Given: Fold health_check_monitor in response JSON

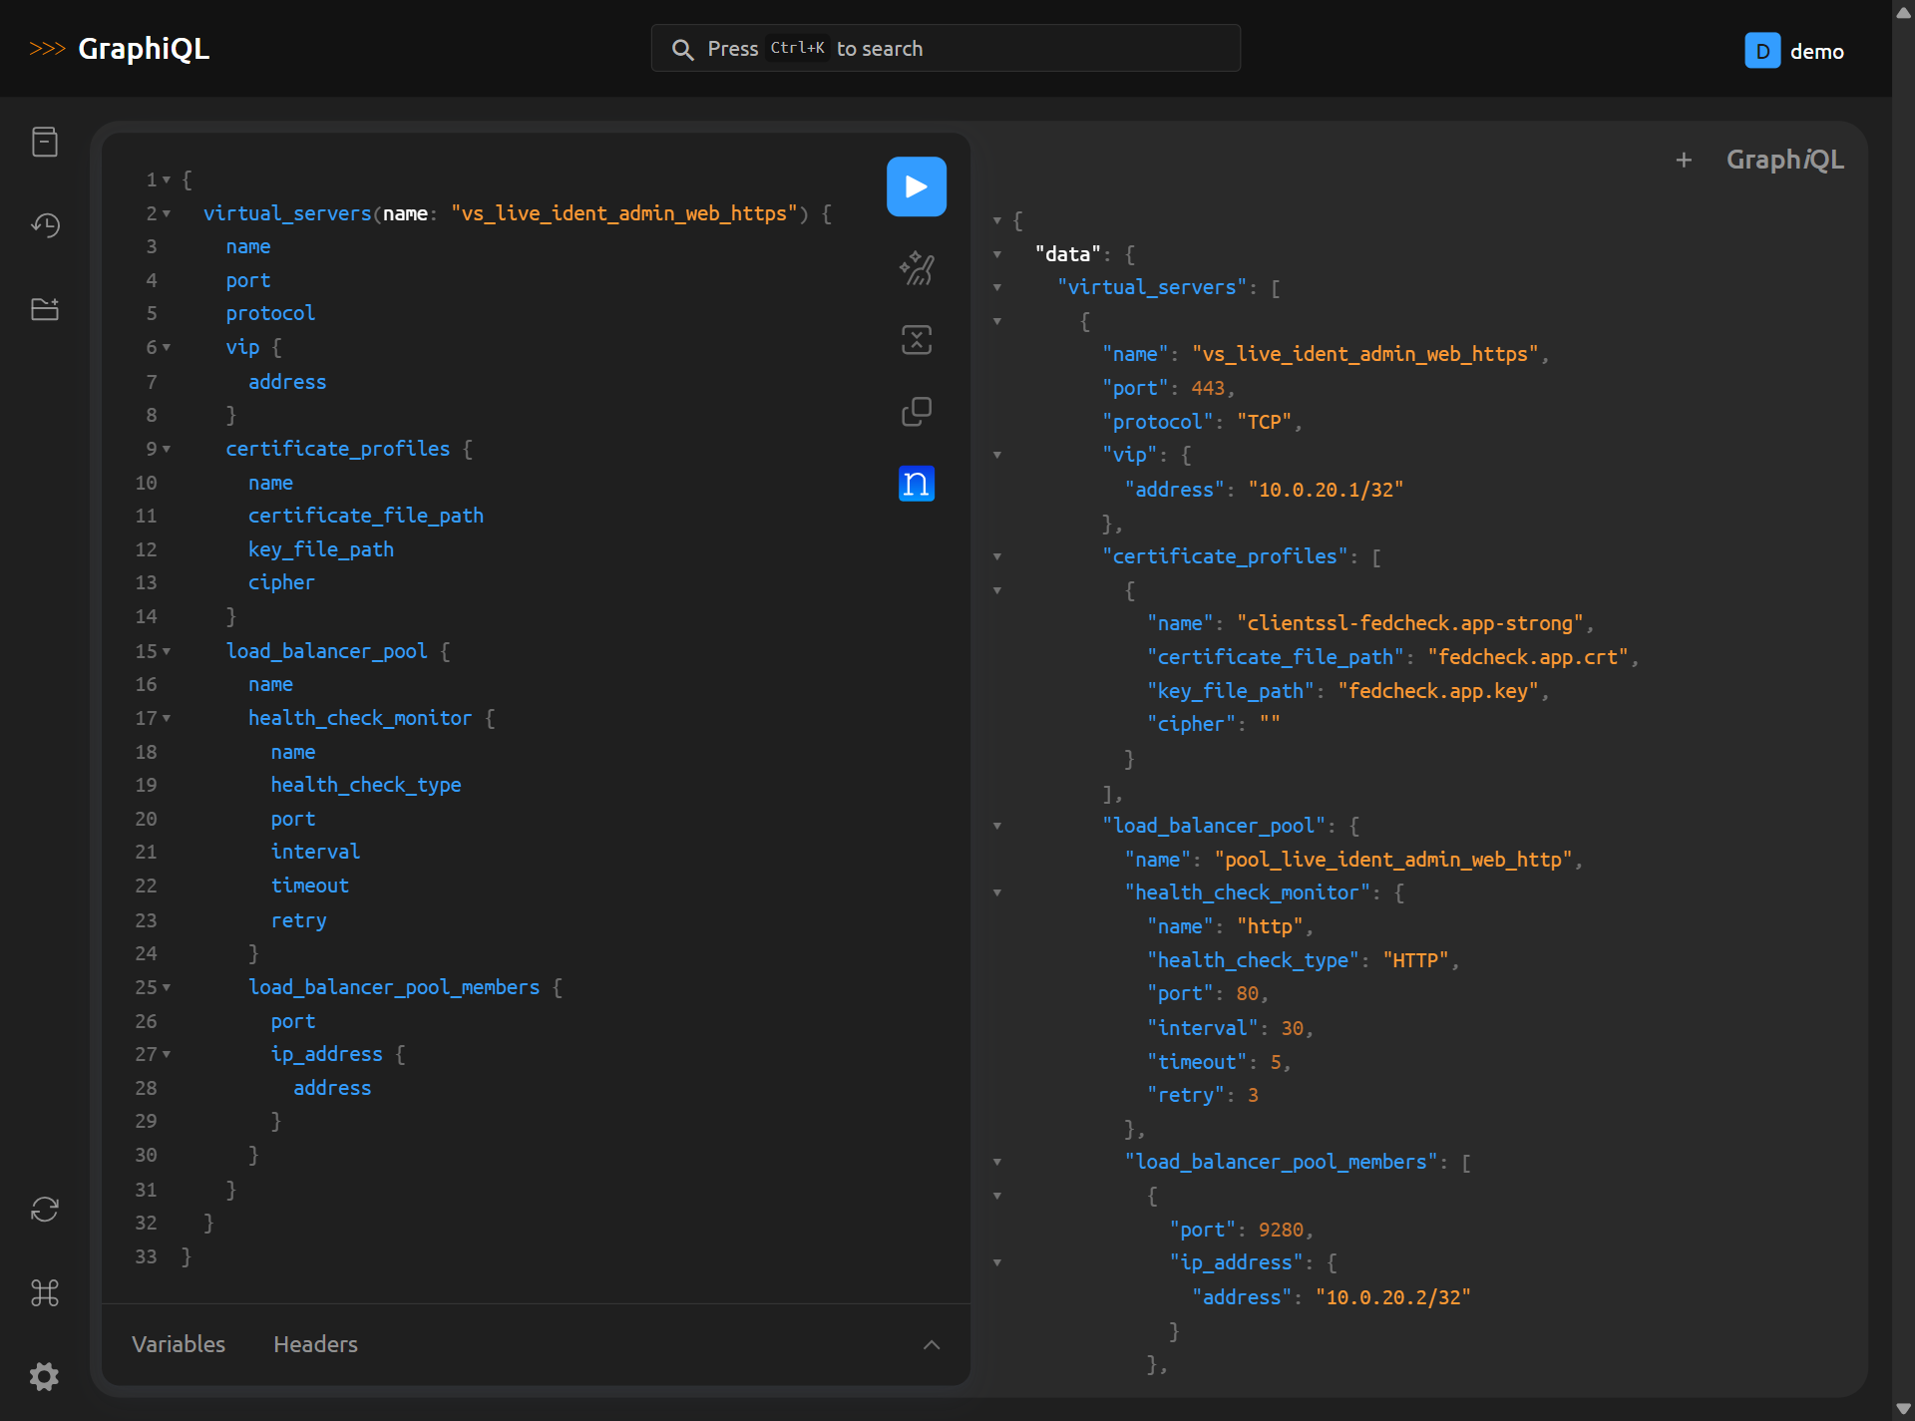Looking at the screenshot, I should click(x=997, y=893).
